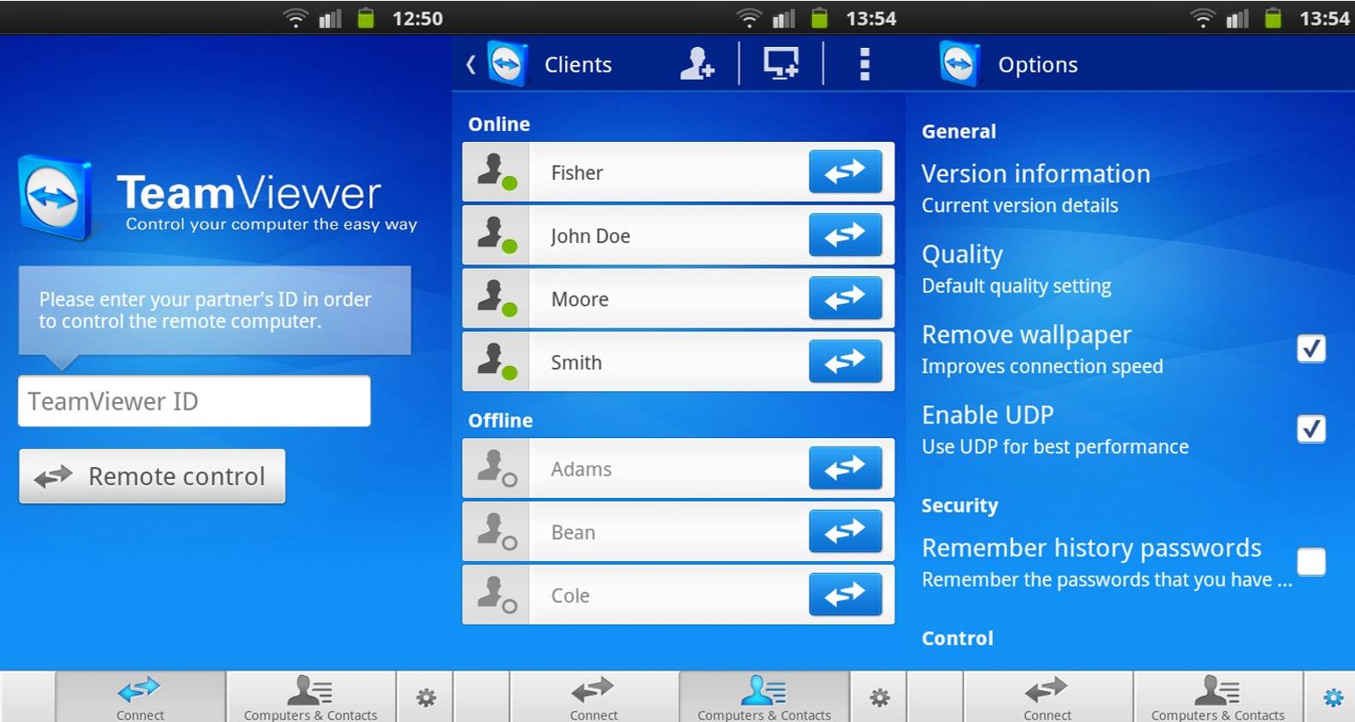The height and width of the screenshot is (722, 1355).
Task: Select the name John Doe in list
Action: tap(590, 236)
